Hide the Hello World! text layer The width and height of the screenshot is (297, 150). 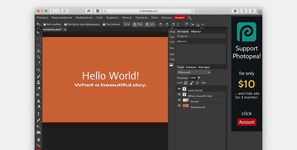tap(179, 89)
